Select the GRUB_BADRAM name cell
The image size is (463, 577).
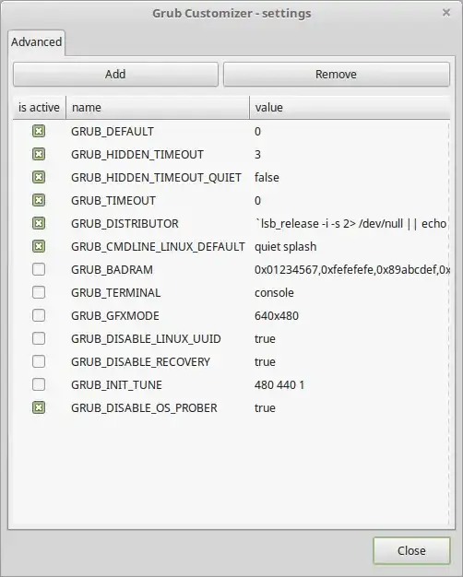(x=112, y=270)
